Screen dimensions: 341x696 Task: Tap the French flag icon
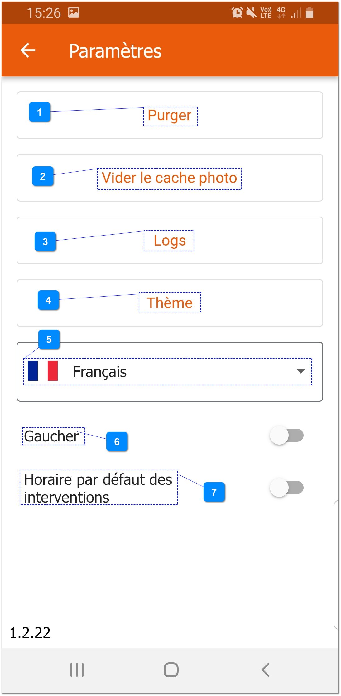point(43,372)
